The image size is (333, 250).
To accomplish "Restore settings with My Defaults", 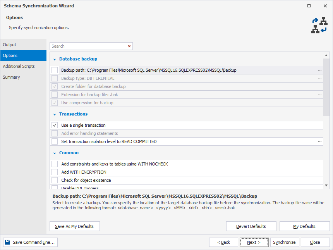I will tap(304, 226).
